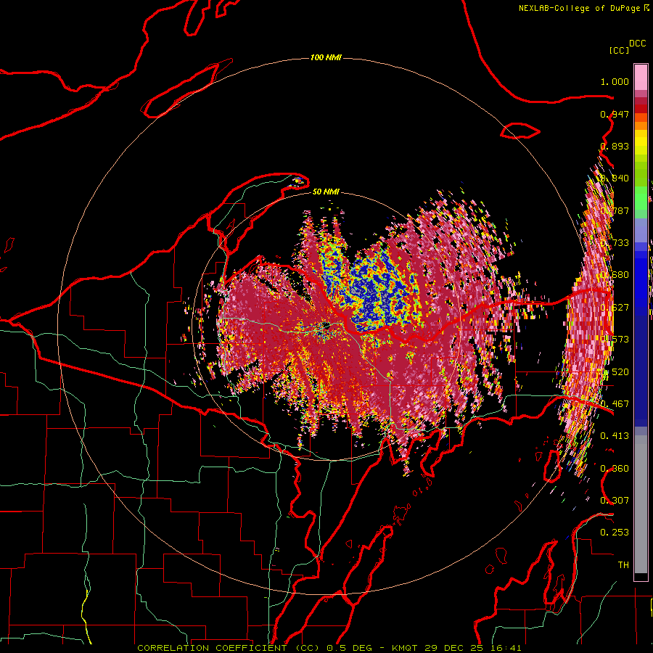The height and width of the screenshot is (653, 653).
Task: Pick the pink swatch atop the color bar
Action: pos(641,77)
